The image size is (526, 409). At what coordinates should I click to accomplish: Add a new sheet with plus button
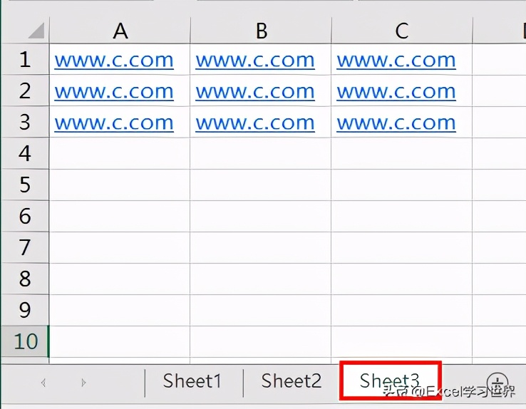(497, 382)
